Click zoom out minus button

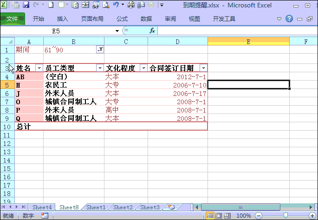(259, 216)
